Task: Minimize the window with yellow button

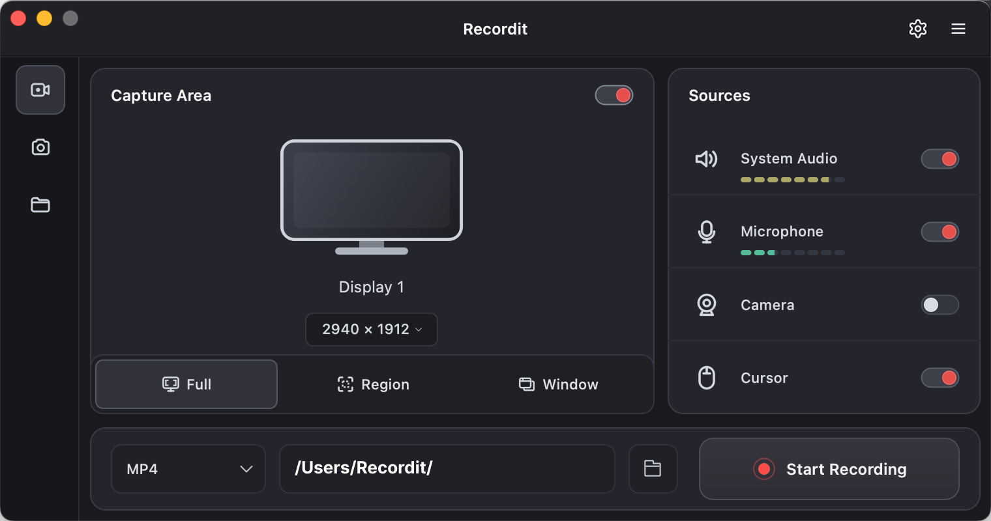Action: click(x=44, y=18)
